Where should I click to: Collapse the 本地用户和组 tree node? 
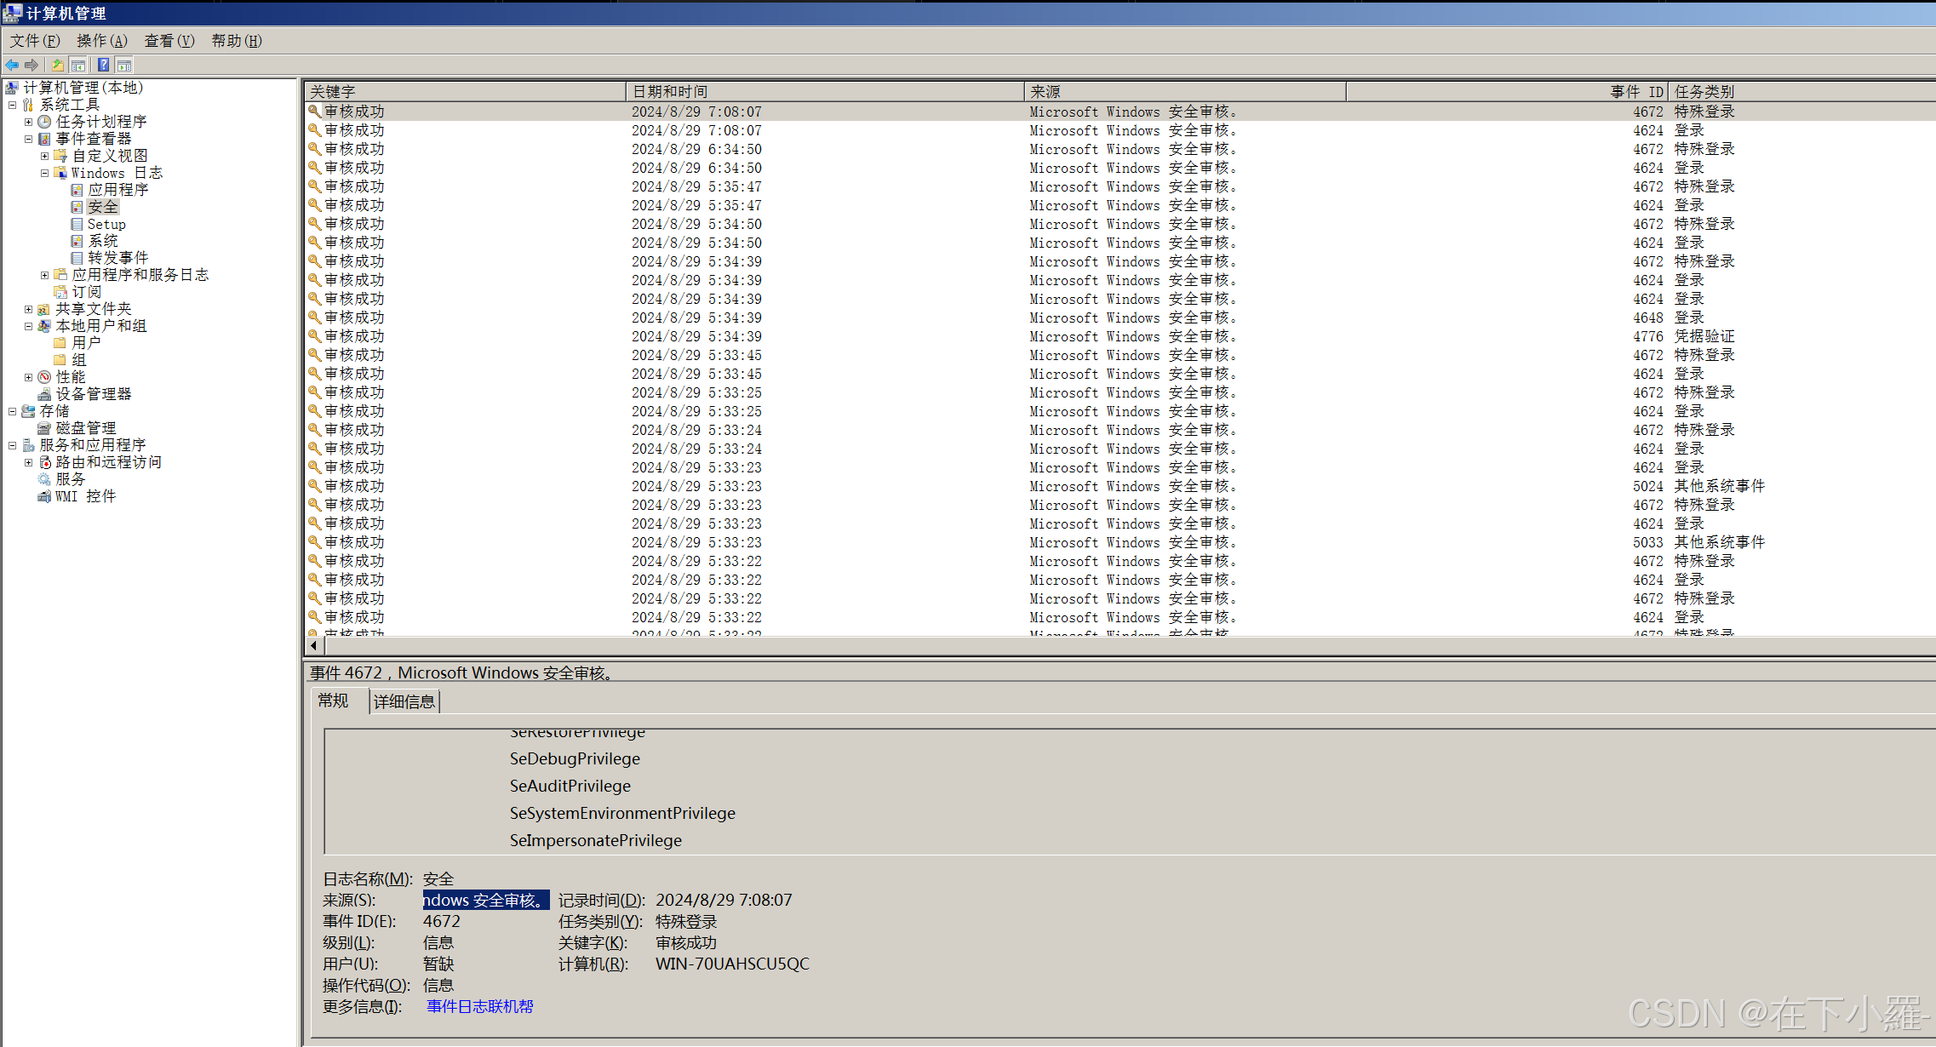tap(29, 326)
